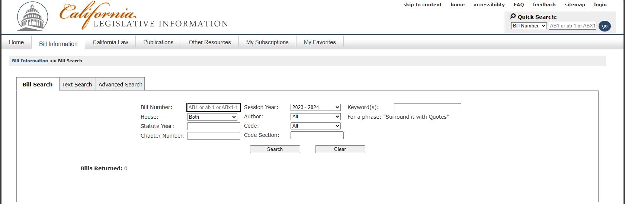Expand the Author dropdown
Viewport: 625px width, 204px height.
315,116
